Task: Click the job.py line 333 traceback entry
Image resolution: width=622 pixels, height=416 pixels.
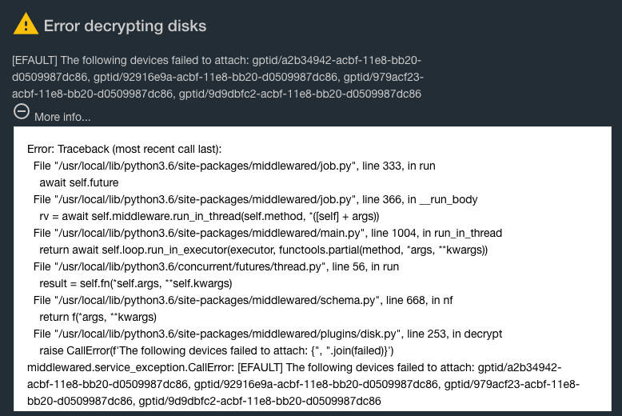Action: [x=234, y=166]
